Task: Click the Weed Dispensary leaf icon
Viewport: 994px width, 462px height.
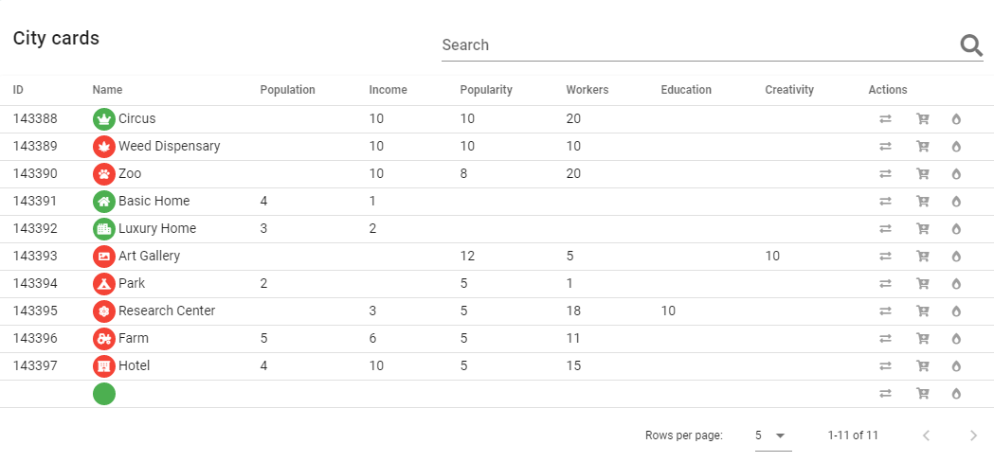Action: click(104, 147)
